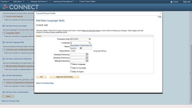
Task: Click the SP content item ID value
Action: [81, 48]
